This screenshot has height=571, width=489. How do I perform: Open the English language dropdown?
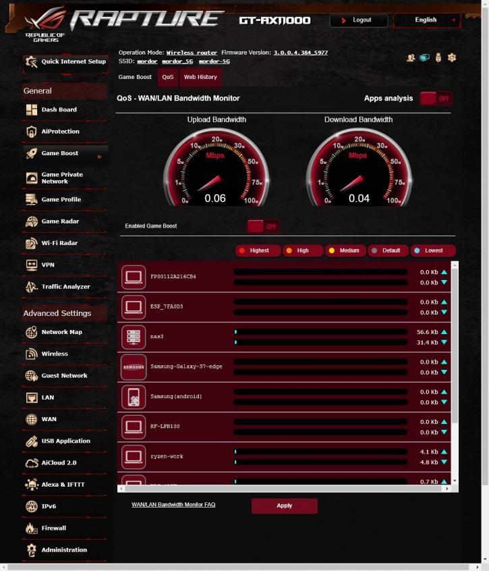point(427,20)
